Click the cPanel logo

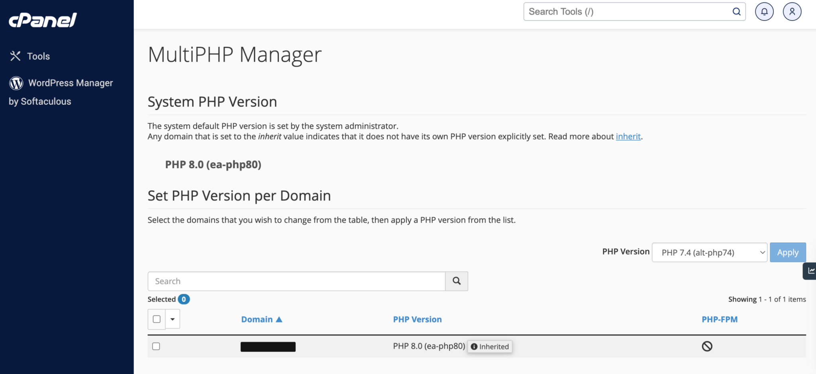[x=42, y=20]
